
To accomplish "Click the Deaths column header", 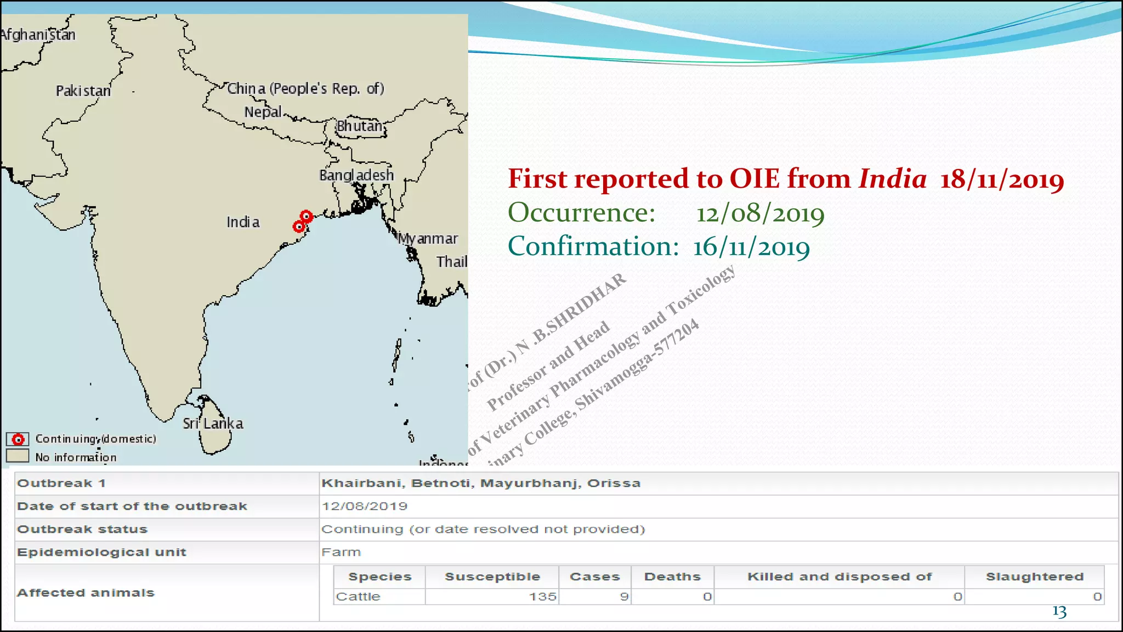I will pos(672,577).
